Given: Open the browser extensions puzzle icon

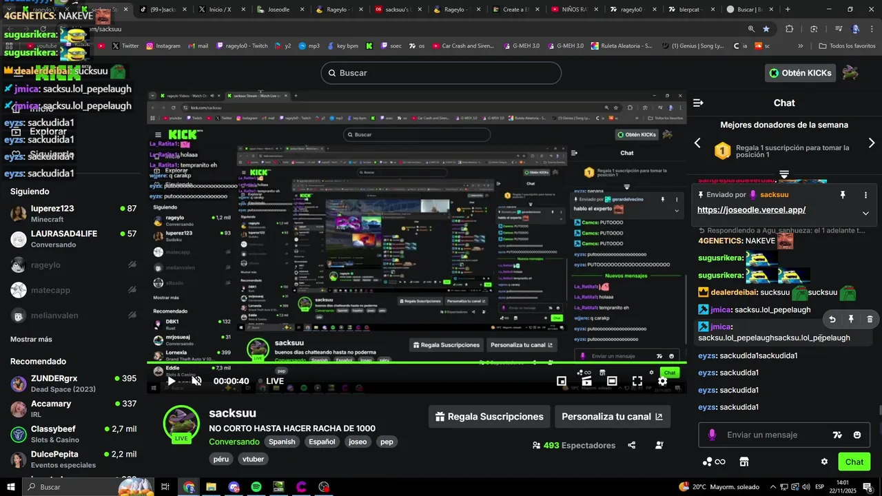Looking at the screenshot, I should coord(790,29).
